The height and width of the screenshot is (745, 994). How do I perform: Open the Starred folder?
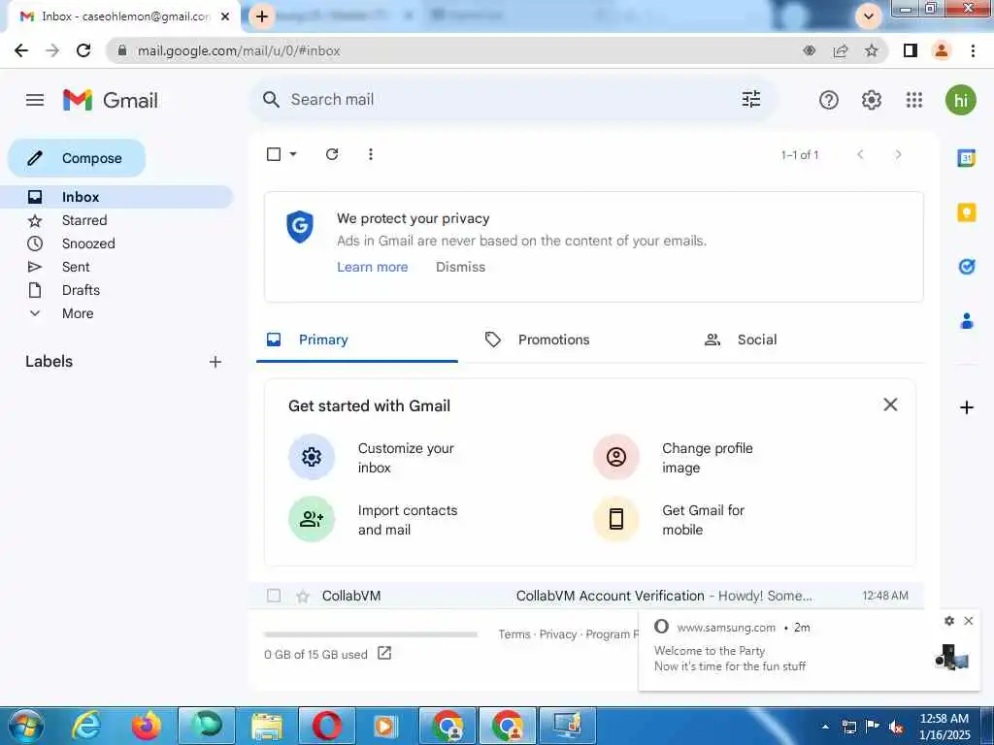84,220
